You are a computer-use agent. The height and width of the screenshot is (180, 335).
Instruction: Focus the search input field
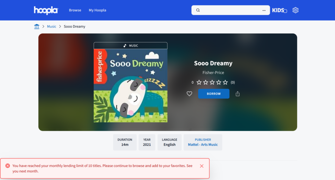coord(231,10)
